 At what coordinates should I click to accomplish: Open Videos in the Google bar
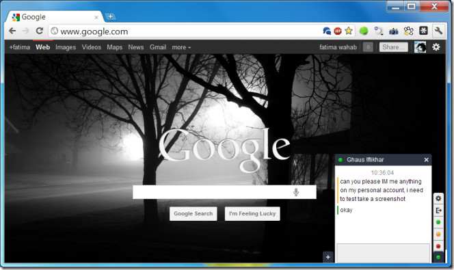(x=91, y=47)
